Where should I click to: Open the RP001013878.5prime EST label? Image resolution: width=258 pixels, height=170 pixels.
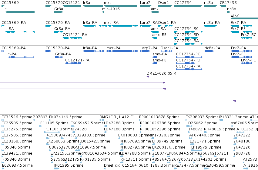(159, 117)
